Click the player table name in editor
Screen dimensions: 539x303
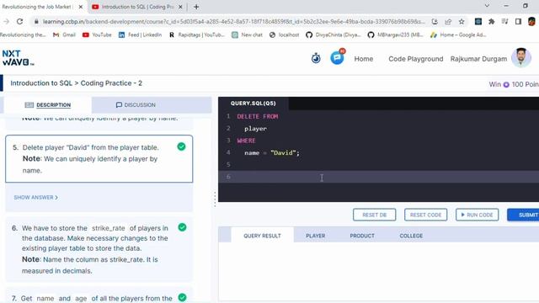pyautogui.click(x=255, y=129)
